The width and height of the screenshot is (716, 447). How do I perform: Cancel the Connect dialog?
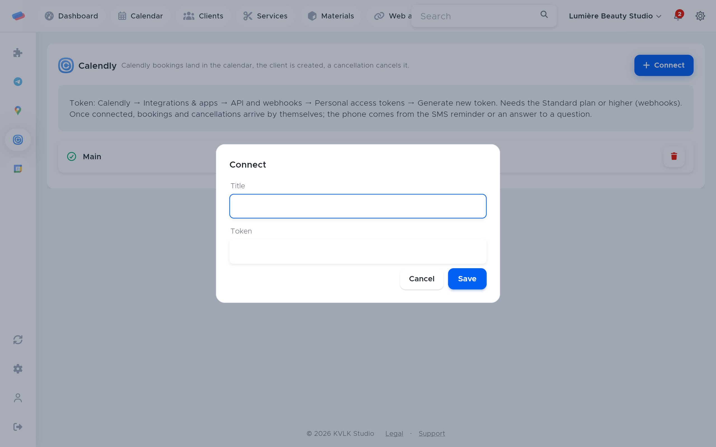pos(421,279)
